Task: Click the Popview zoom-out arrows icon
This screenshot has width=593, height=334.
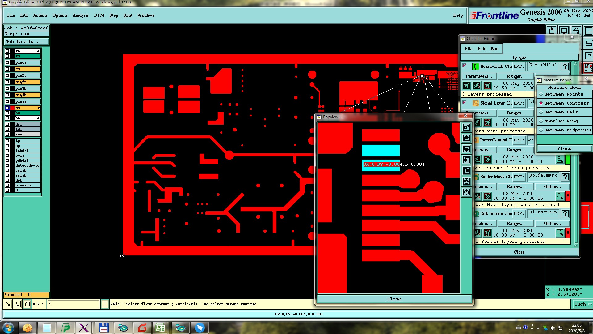Action: click(x=466, y=192)
